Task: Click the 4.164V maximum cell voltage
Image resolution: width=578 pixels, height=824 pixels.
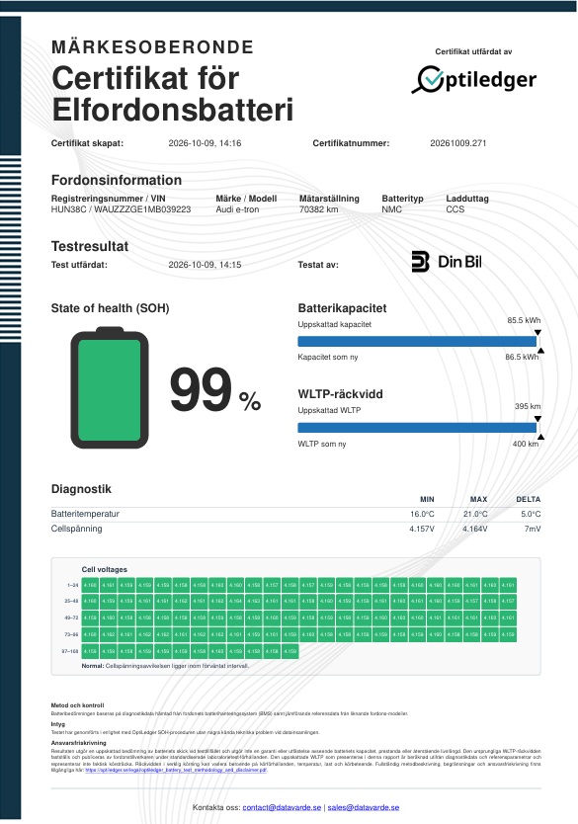Action: point(474,529)
